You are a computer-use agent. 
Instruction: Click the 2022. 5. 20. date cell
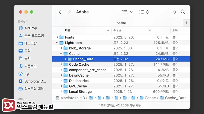tap(123, 37)
